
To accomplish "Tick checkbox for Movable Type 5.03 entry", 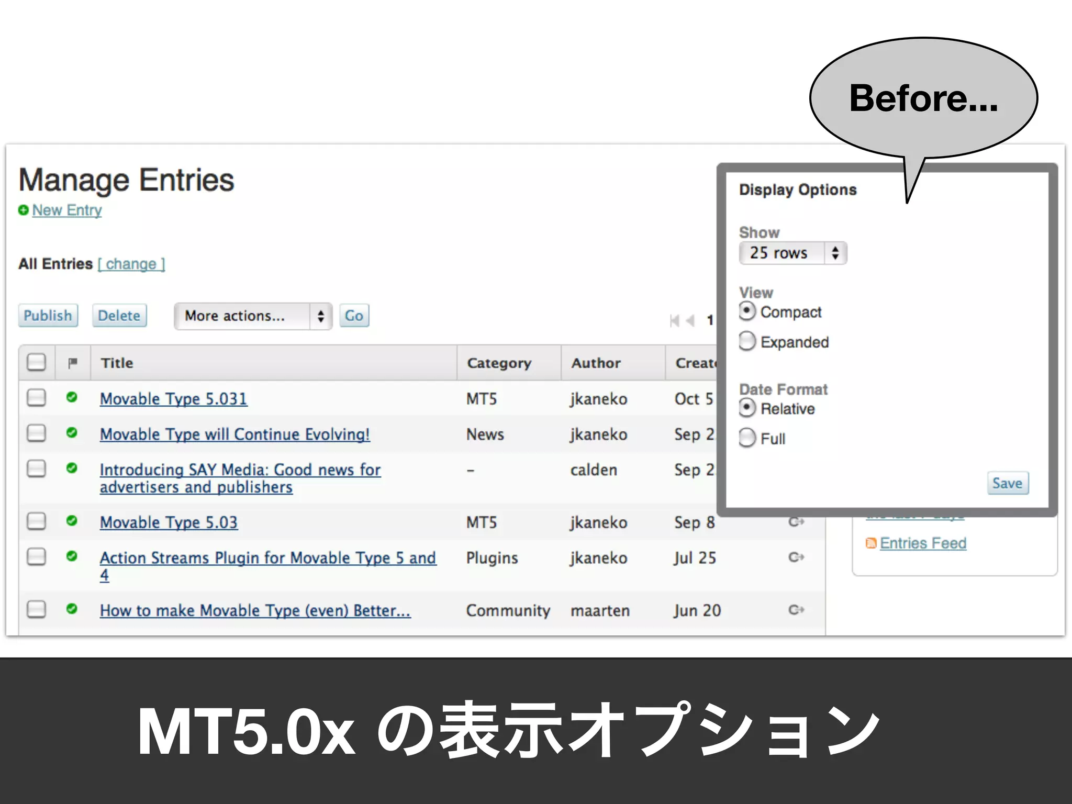I will pos(36,521).
